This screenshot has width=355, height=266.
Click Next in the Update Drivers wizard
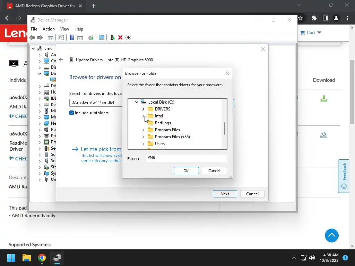(x=225, y=194)
